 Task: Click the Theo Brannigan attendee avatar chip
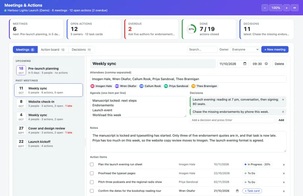tap(204, 86)
